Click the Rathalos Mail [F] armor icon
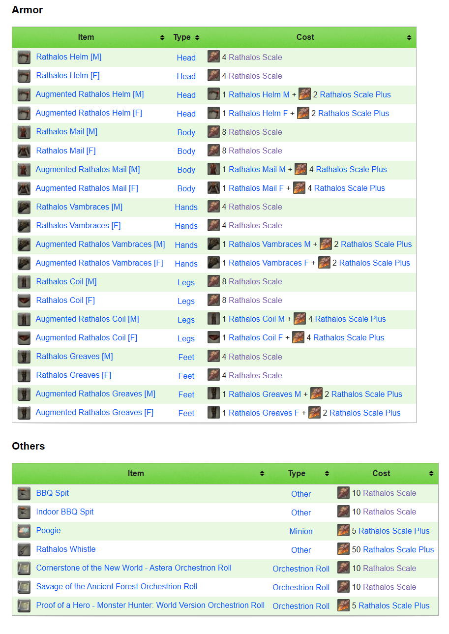Image resolution: width=449 pixels, height=634 pixels. tap(24, 151)
